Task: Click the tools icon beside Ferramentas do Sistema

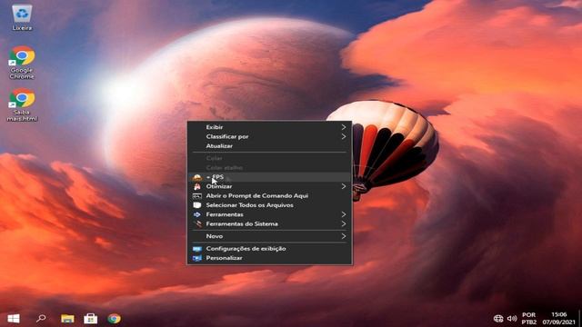Action: (x=198, y=224)
